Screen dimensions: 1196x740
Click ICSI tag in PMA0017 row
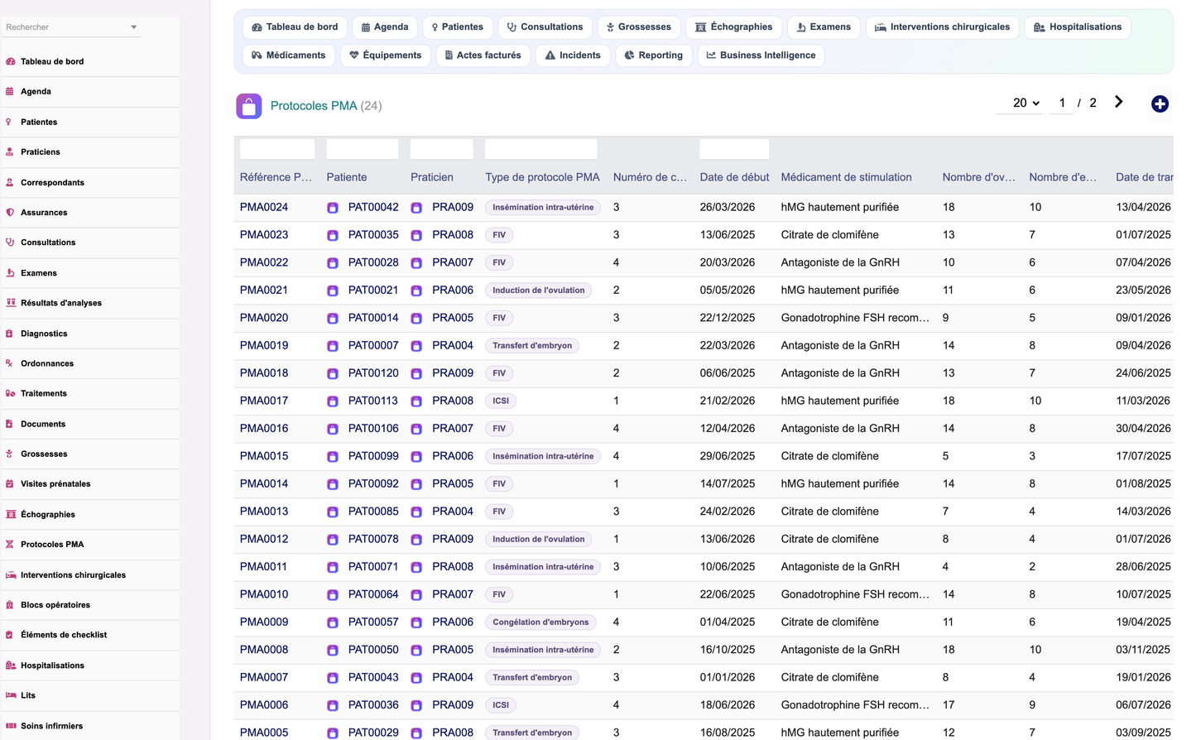(x=501, y=401)
